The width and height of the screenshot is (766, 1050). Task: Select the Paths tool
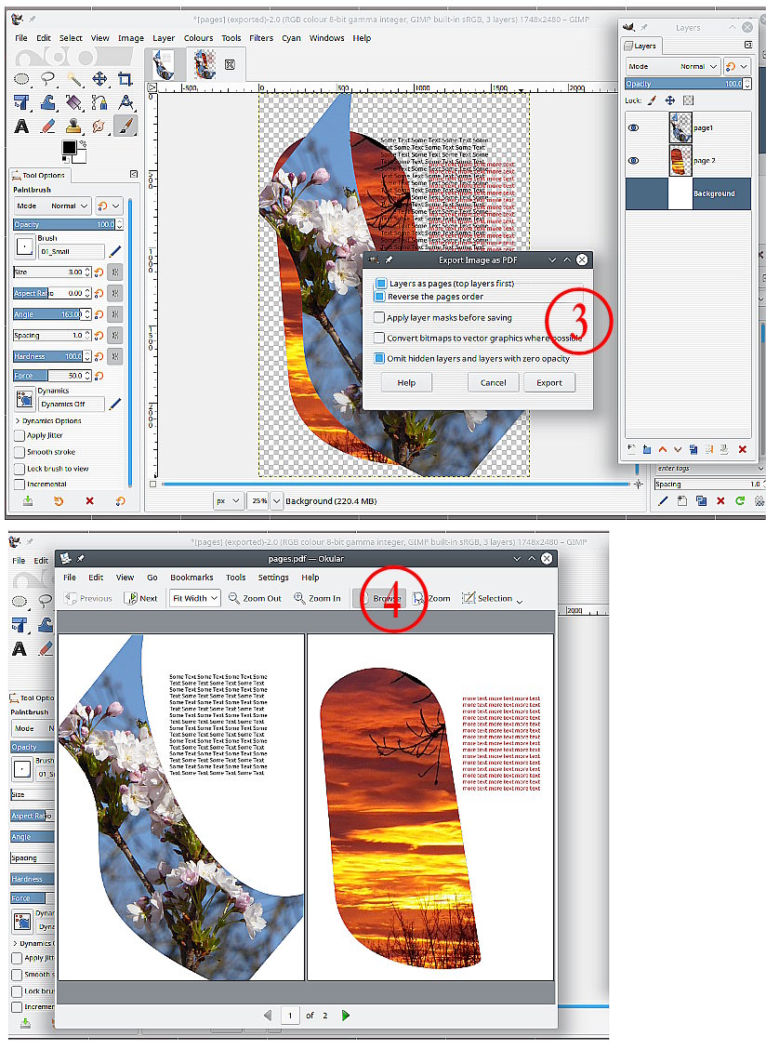[x=99, y=102]
